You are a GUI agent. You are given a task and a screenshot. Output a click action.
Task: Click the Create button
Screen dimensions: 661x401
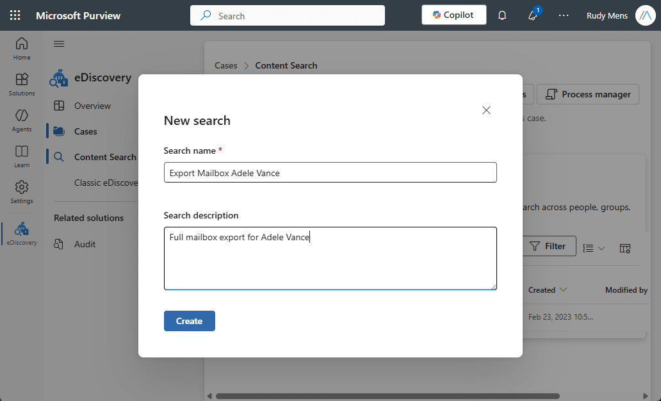tap(190, 321)
